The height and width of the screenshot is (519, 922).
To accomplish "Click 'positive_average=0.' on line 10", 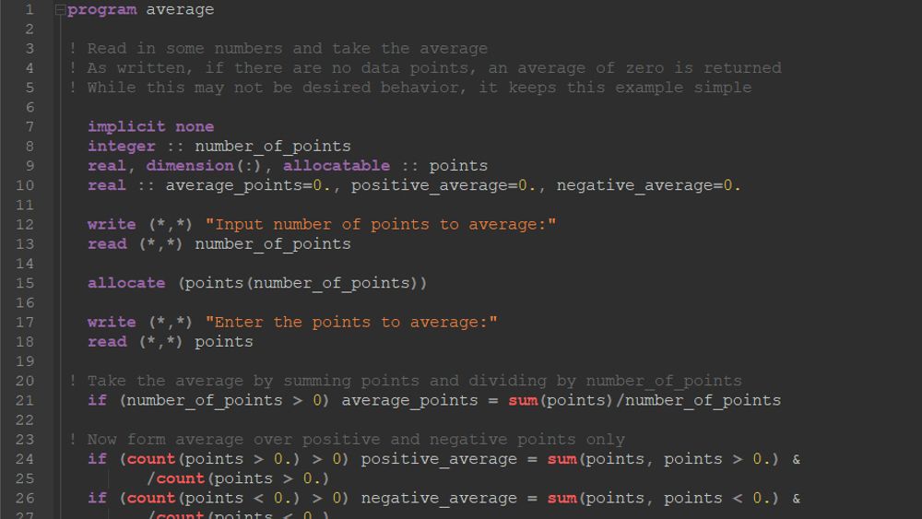I will click(444, 185).
